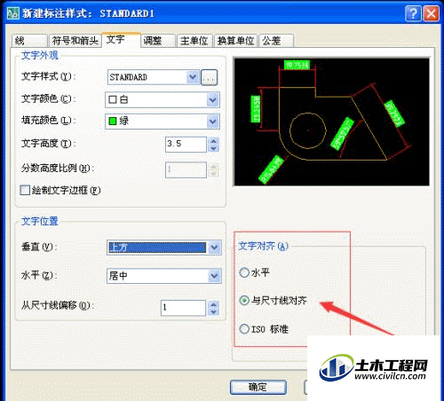
Task: Open the 文字颜色 dropdown arrow
Action: point(213,99)
